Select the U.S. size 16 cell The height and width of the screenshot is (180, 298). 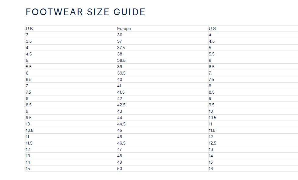[x=211, y=168]
